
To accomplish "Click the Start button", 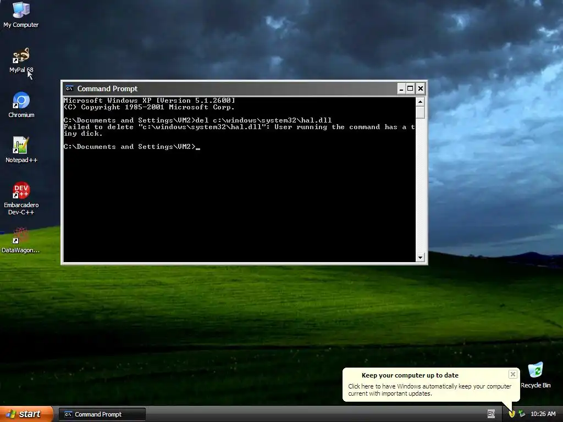I will point(26,414).
